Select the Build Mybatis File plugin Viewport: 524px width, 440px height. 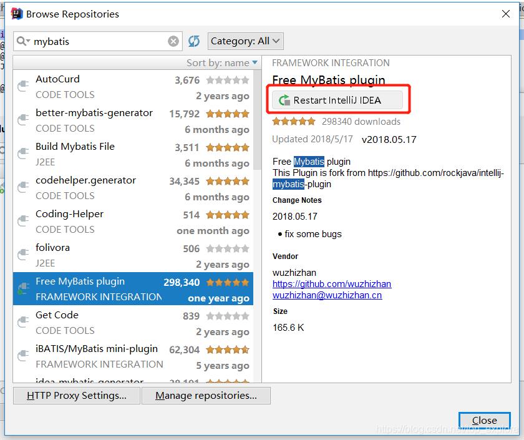[133, 155]
